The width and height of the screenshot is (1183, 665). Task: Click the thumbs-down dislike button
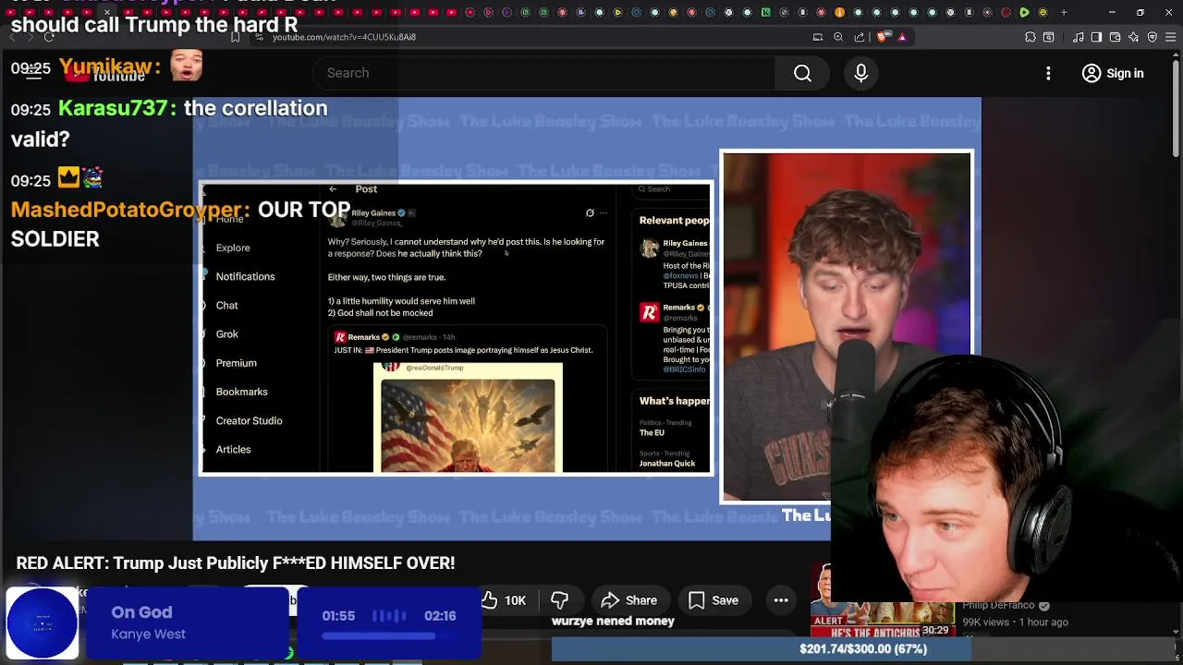point(559,600)
